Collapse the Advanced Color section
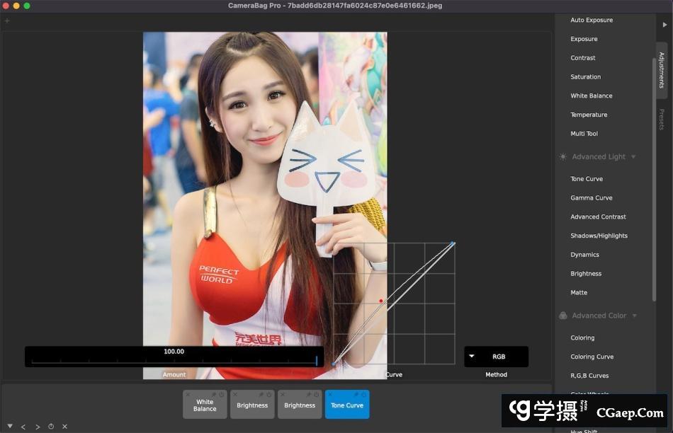 pos(633,316)
